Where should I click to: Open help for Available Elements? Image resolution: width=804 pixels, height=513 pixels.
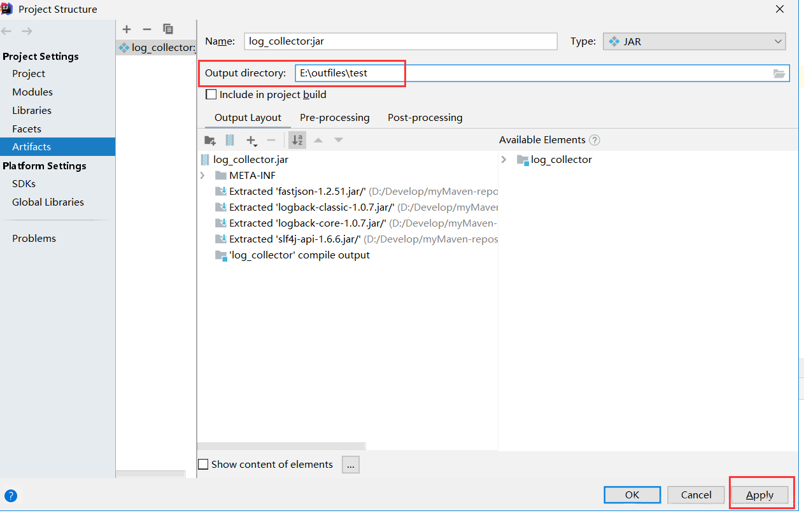click(595, 140)
